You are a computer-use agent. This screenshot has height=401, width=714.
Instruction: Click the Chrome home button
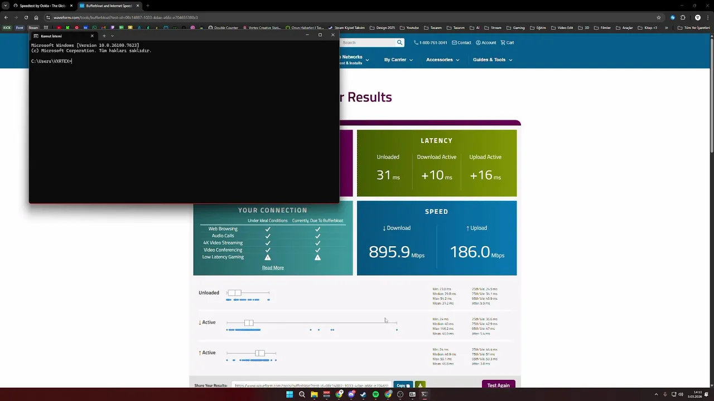click(x=36, y=17)
